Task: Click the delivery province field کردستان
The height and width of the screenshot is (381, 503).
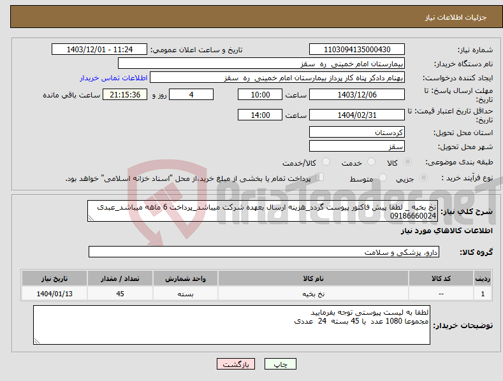Action: 357,132
